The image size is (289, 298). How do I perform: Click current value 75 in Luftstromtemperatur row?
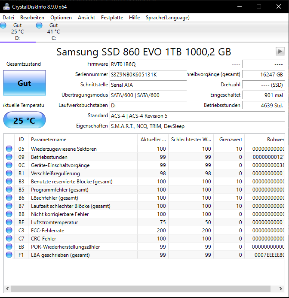163,222
